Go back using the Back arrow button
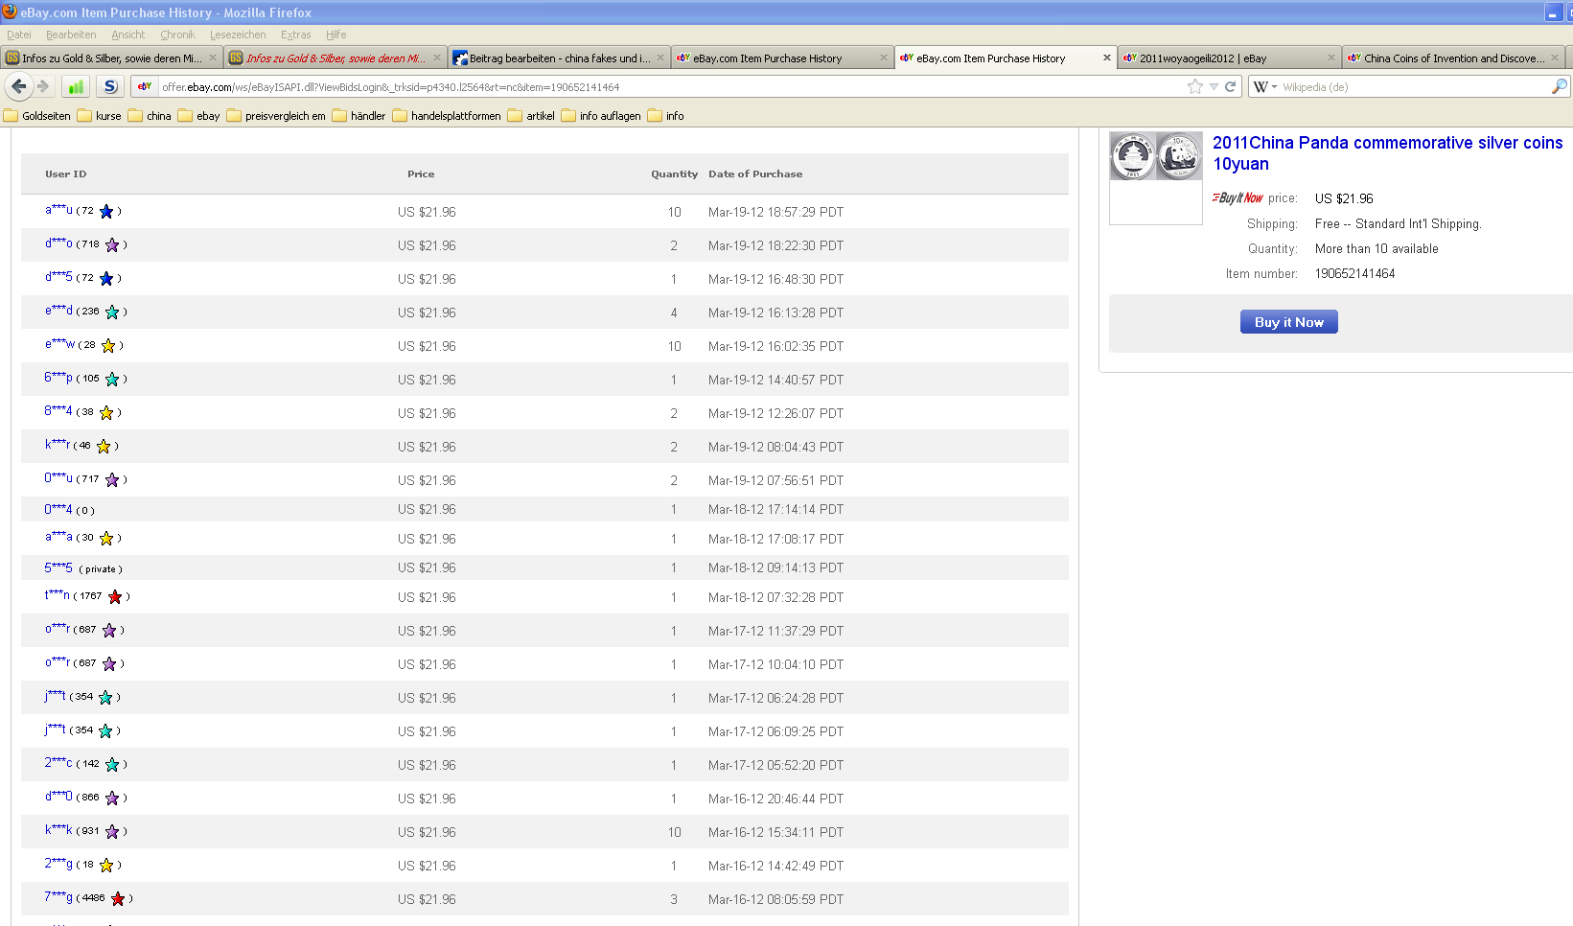Screen dimensions: 1573x926 [18, 86]
